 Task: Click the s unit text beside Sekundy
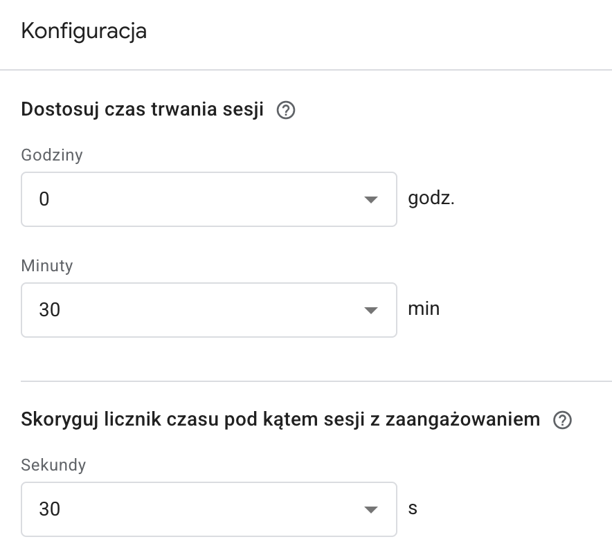[413, 509]
